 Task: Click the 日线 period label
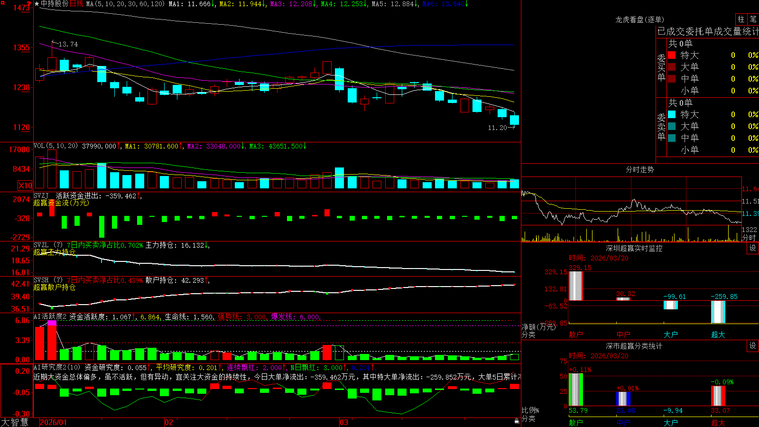[76, 4]
